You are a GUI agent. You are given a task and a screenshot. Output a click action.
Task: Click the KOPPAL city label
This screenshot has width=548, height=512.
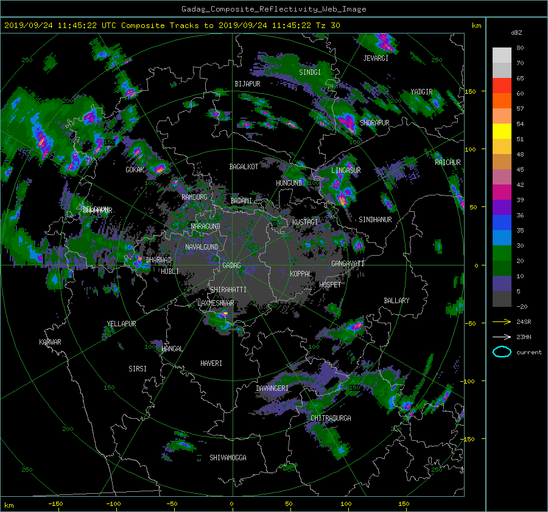click(x=301, y=273)
